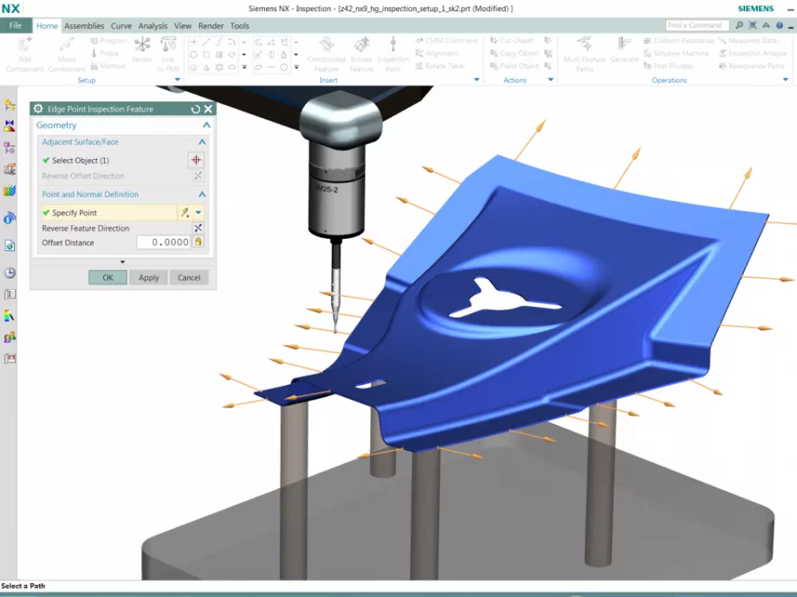Viewport: 797px width, 597px height.
Task: Click the Select Object crosshair icon
Action: 196,160
